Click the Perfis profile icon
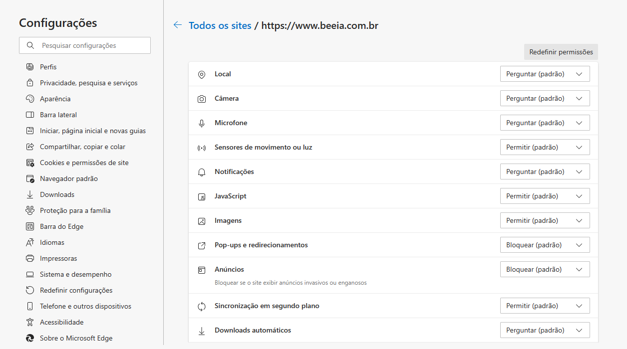Viewport: 627px width, 349px height. pos(30,67)
